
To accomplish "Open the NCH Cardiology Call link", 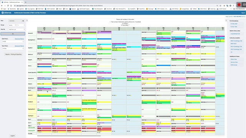I will (x=236, y=47).
